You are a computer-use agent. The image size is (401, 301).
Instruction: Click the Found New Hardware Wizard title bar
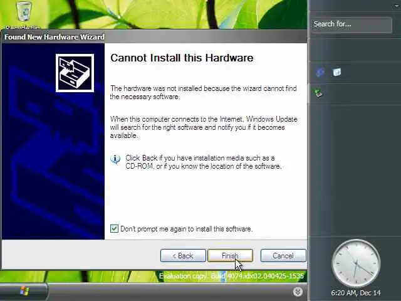[x=154, y=37]
